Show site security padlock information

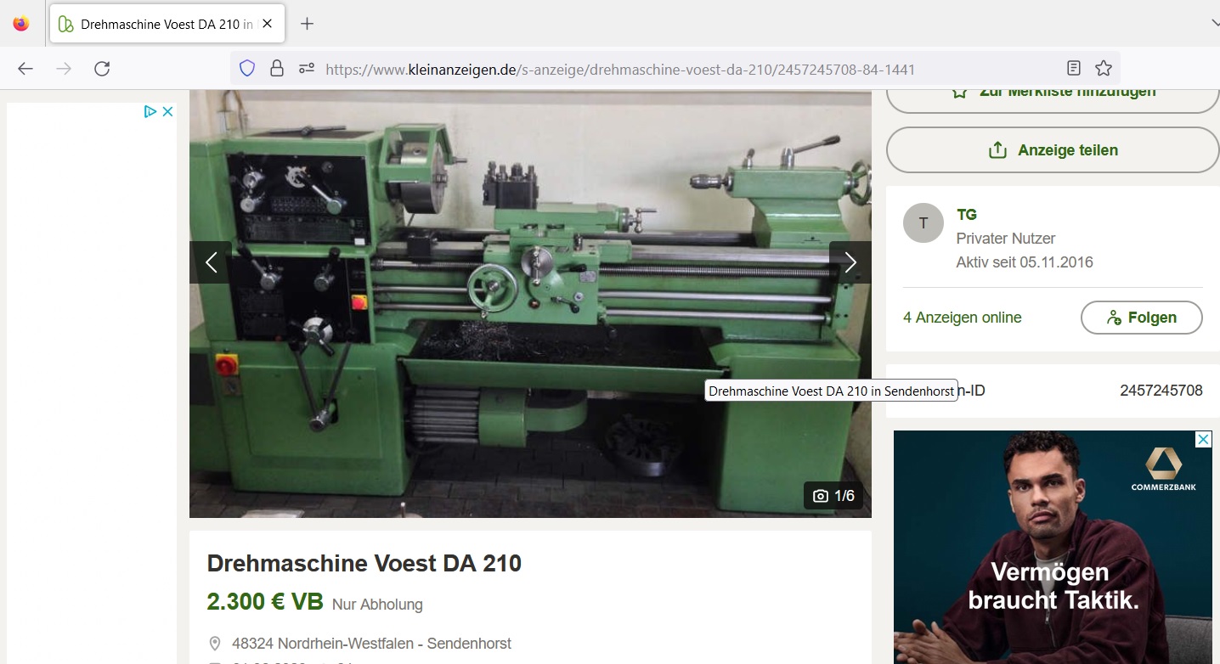(277, 69)
